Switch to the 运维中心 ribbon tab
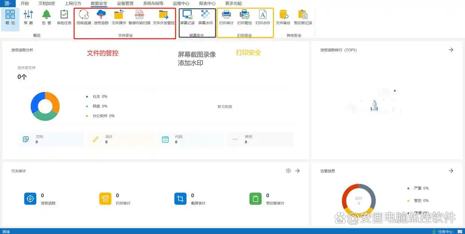The image size is (465, 234). coord(181,3)
